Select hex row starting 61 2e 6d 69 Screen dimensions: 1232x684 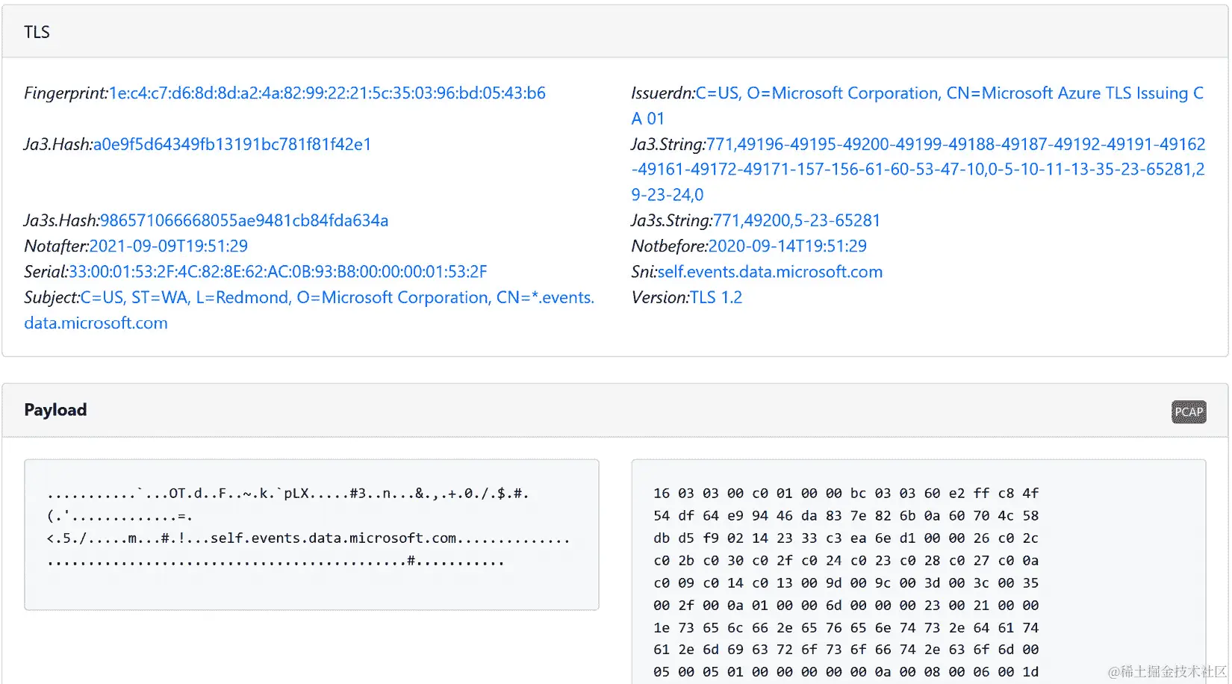[846, 649]
